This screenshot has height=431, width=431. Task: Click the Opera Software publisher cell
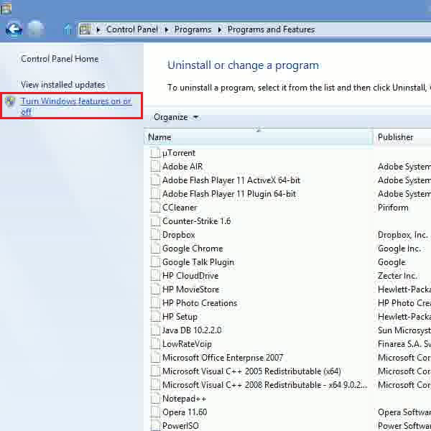click(x=404, y=412)
